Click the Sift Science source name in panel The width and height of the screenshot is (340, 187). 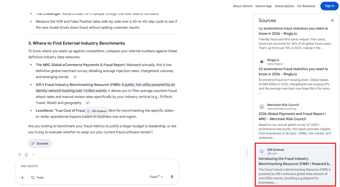(275, 150)
